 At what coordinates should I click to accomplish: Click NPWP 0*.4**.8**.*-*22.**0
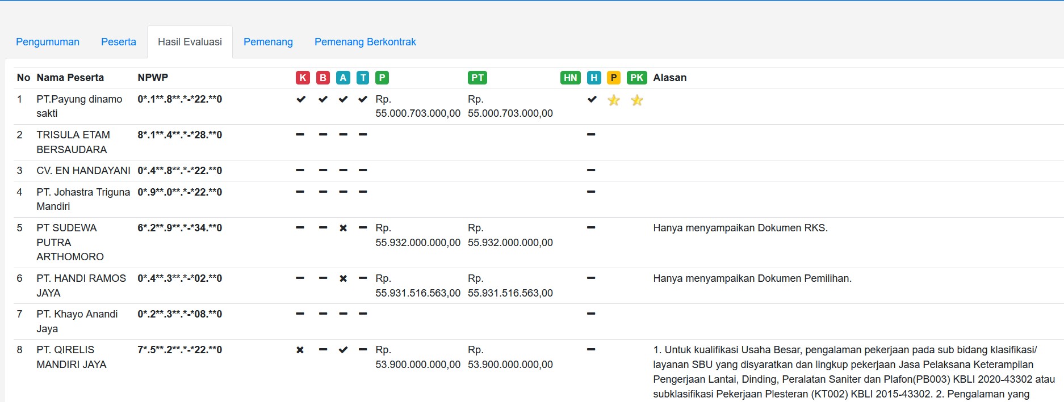point(180,171)
